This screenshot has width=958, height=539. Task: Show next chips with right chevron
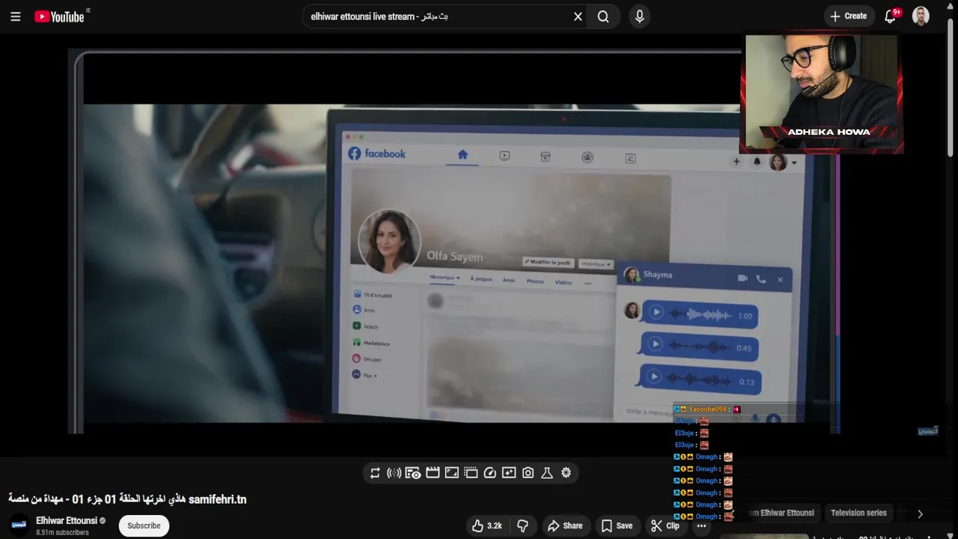click(920, 514)
